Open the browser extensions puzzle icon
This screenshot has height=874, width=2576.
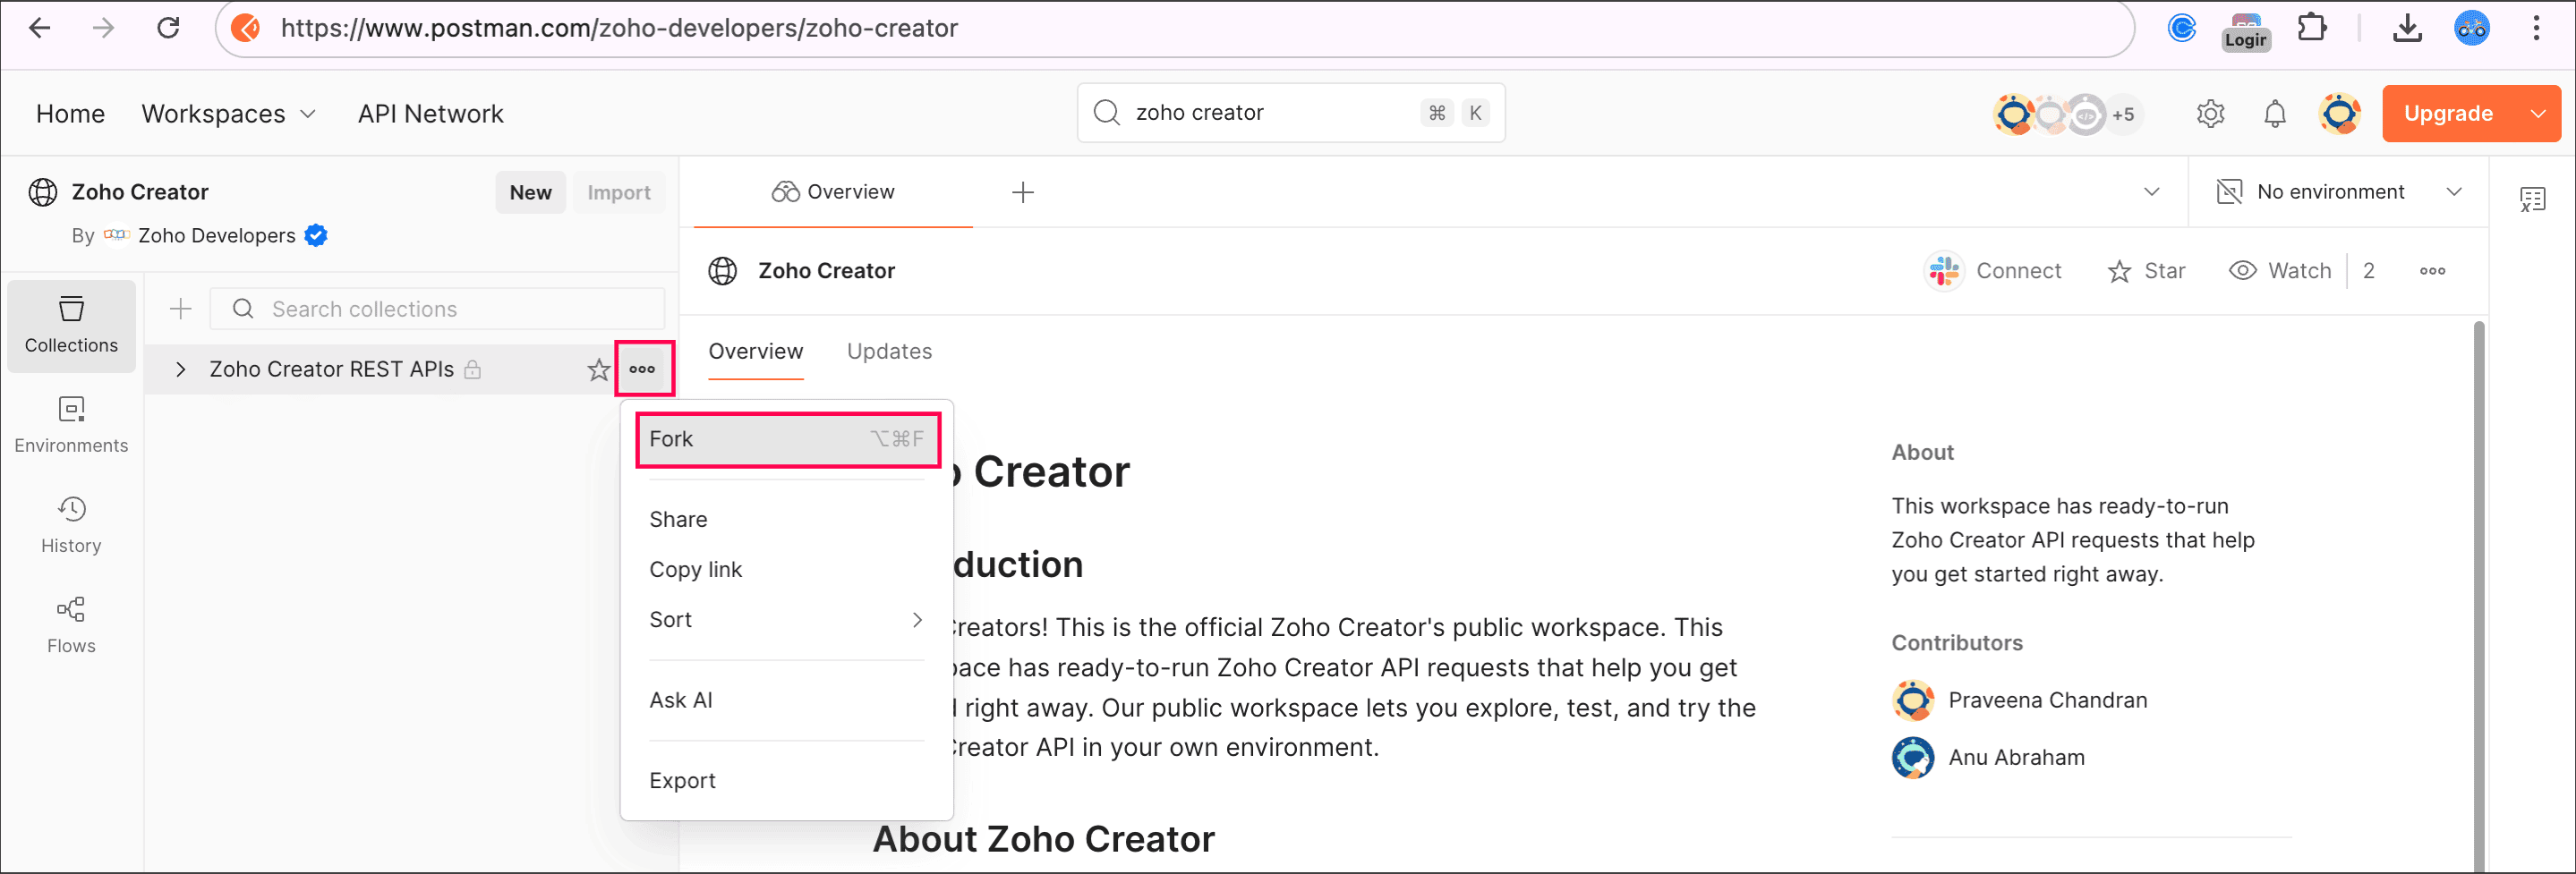pyautogui.click(x=2311, y=28)
